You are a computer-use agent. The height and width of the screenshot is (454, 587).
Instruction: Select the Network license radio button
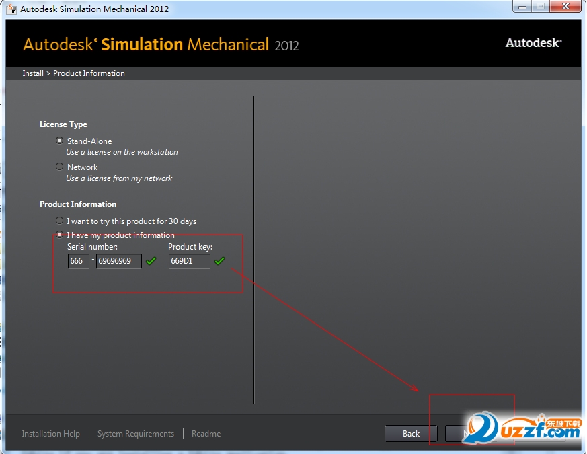59,167
